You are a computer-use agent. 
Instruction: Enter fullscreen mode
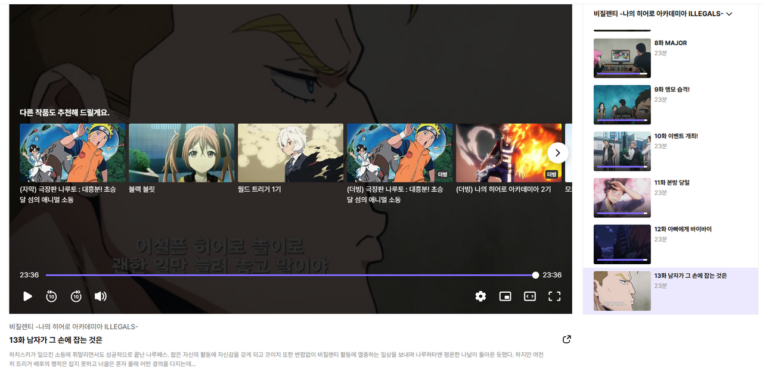pos(554,296)
